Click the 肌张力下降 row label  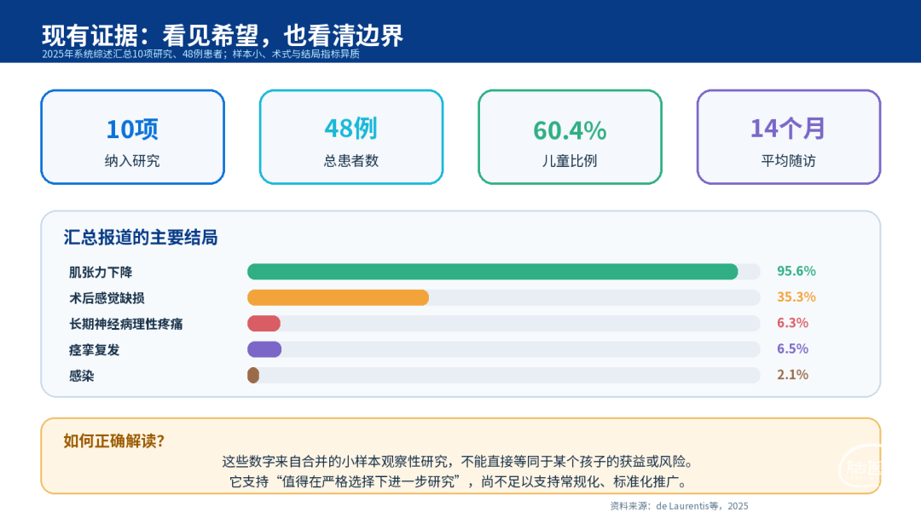point(101,272)
